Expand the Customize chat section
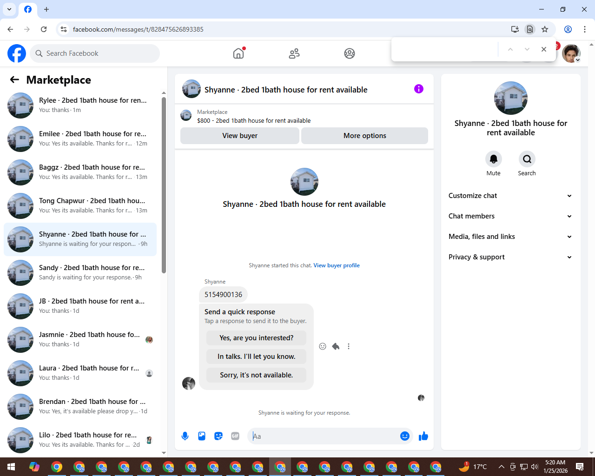 (x=510, y=196)
